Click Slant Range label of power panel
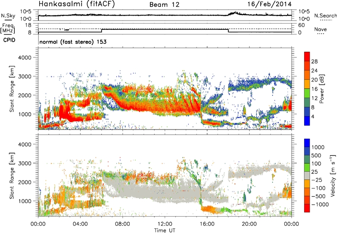This screenshot has width=337, height=233. pos(12,89)
